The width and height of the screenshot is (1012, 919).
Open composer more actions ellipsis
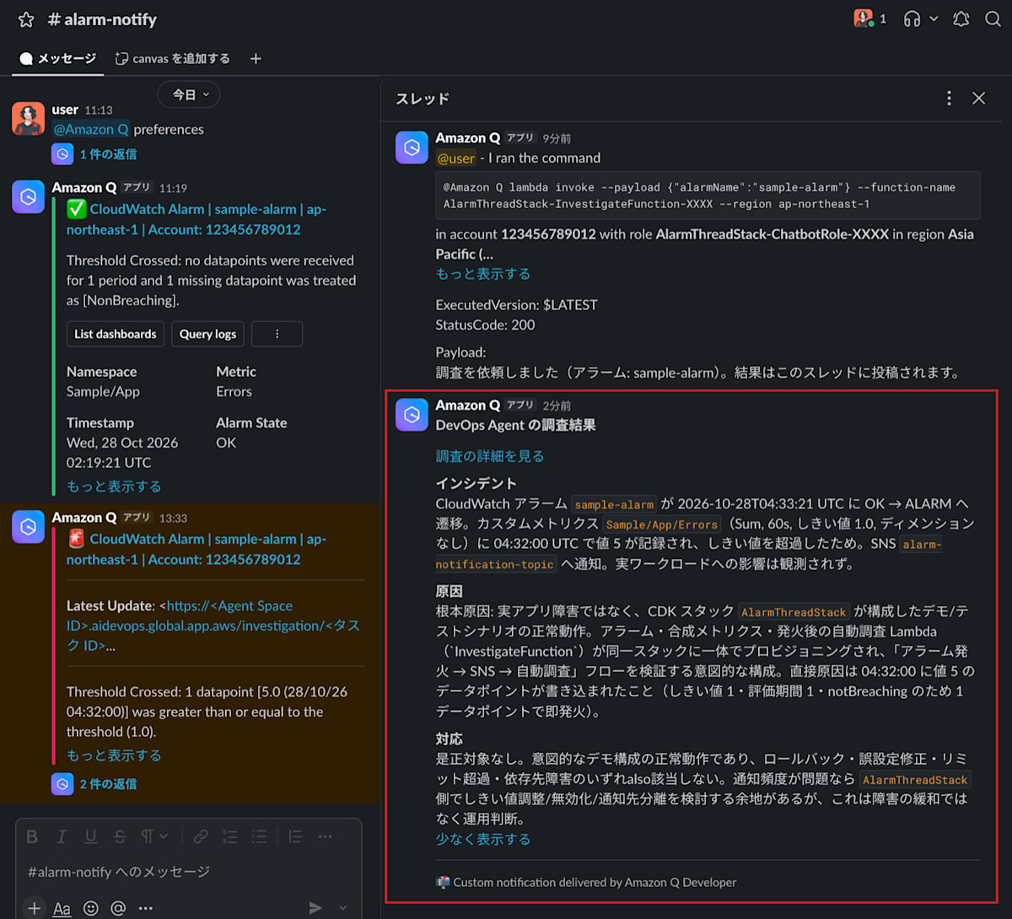[x=145, y=908]
